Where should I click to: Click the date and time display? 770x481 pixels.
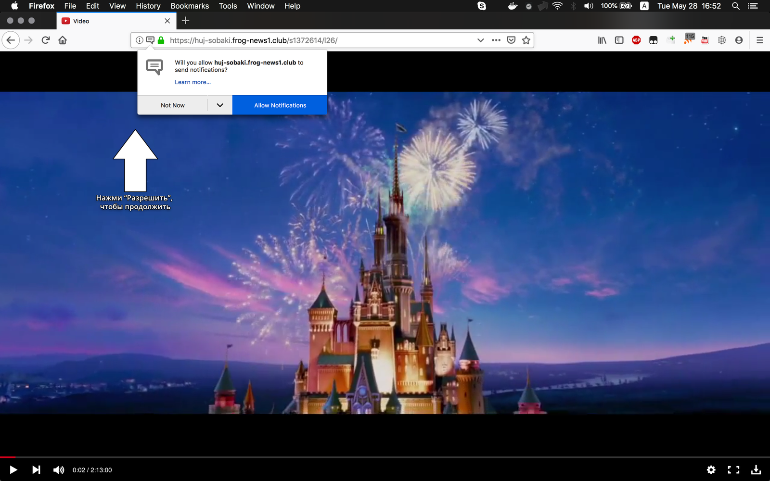(689, 6)
